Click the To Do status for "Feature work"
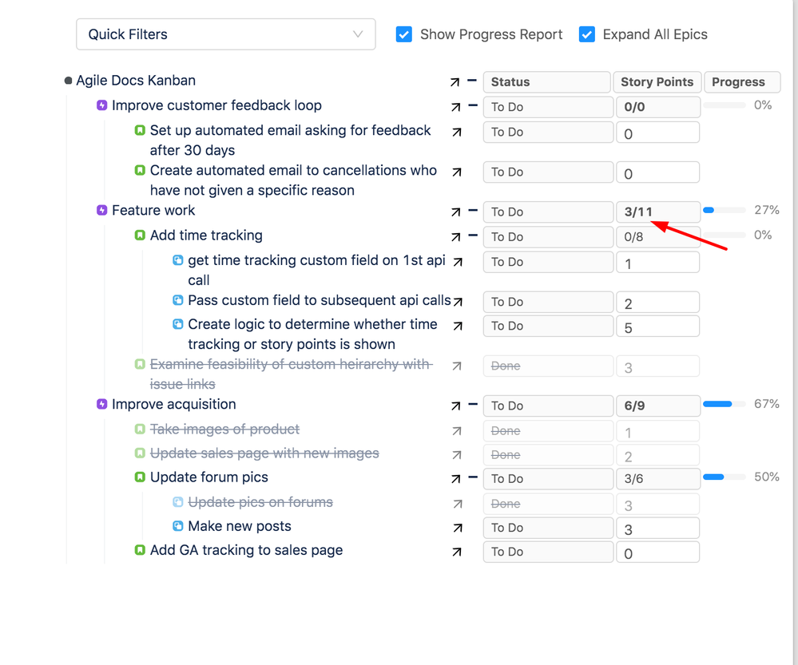 tap(548, 212)
